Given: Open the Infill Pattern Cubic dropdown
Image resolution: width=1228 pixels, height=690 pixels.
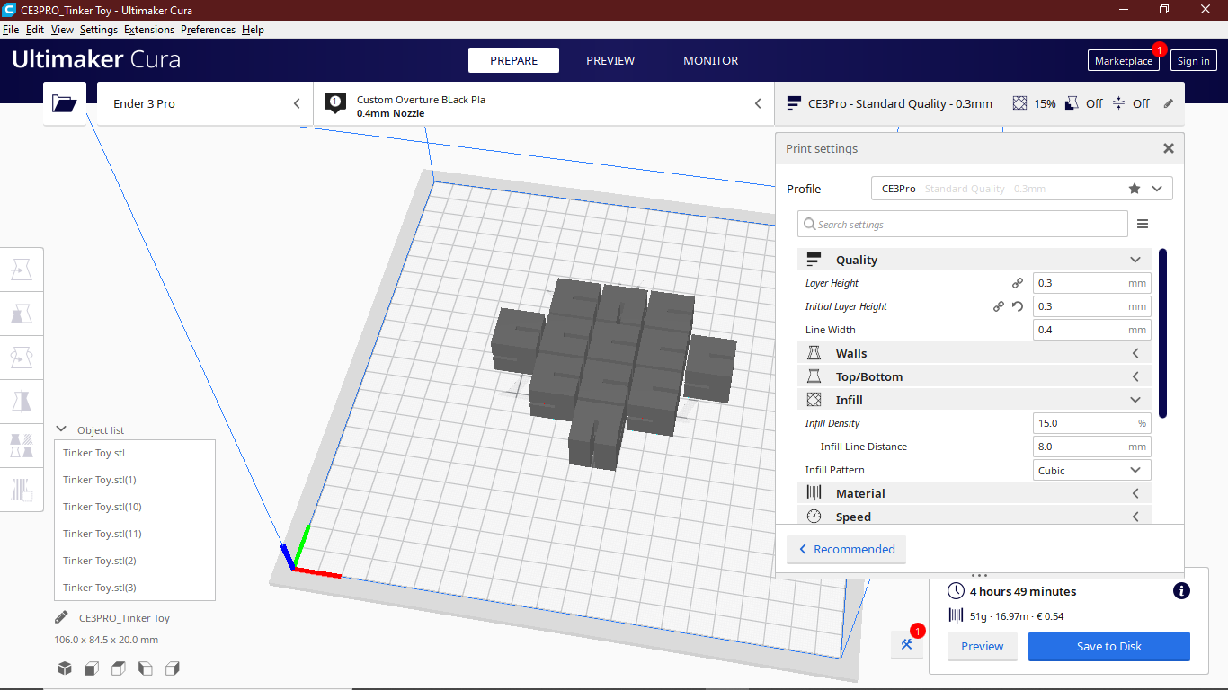Looking at the screenshot, I should (1092, 470).
